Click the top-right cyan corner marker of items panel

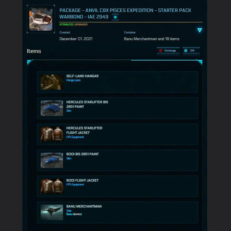[x=200, y=62]
